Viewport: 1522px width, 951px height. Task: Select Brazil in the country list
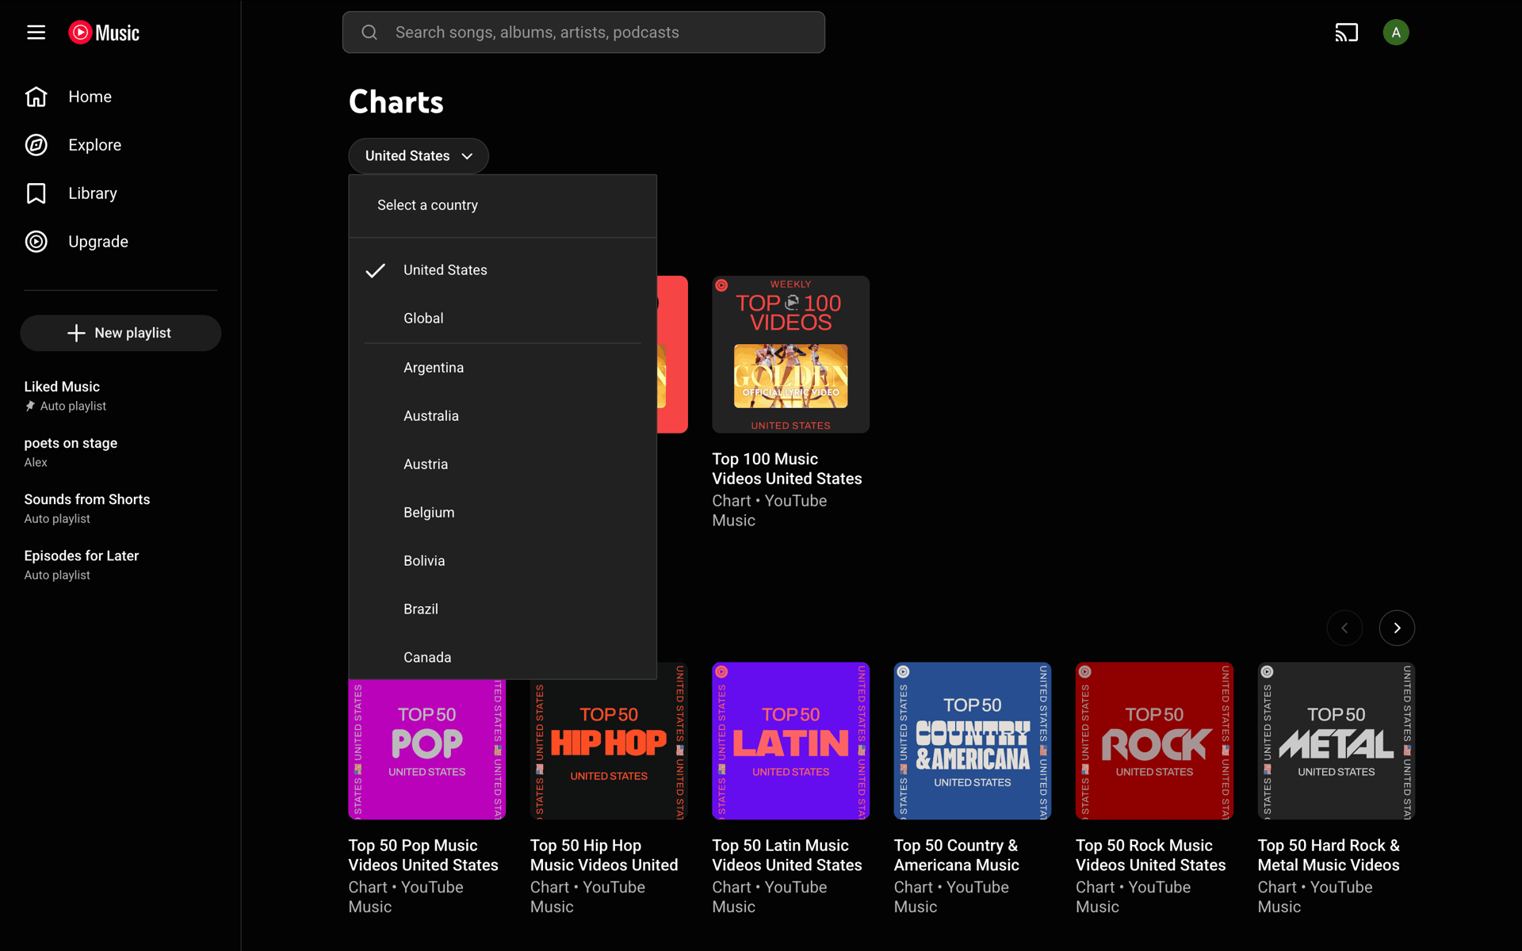click(x=503, y=609)
